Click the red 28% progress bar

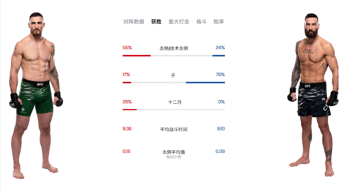[x=130, y=109]
